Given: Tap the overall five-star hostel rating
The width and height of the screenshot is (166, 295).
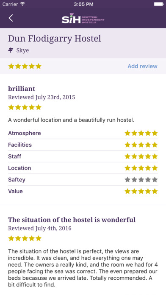Looking at the screenshot, I should tap(25, 66).
